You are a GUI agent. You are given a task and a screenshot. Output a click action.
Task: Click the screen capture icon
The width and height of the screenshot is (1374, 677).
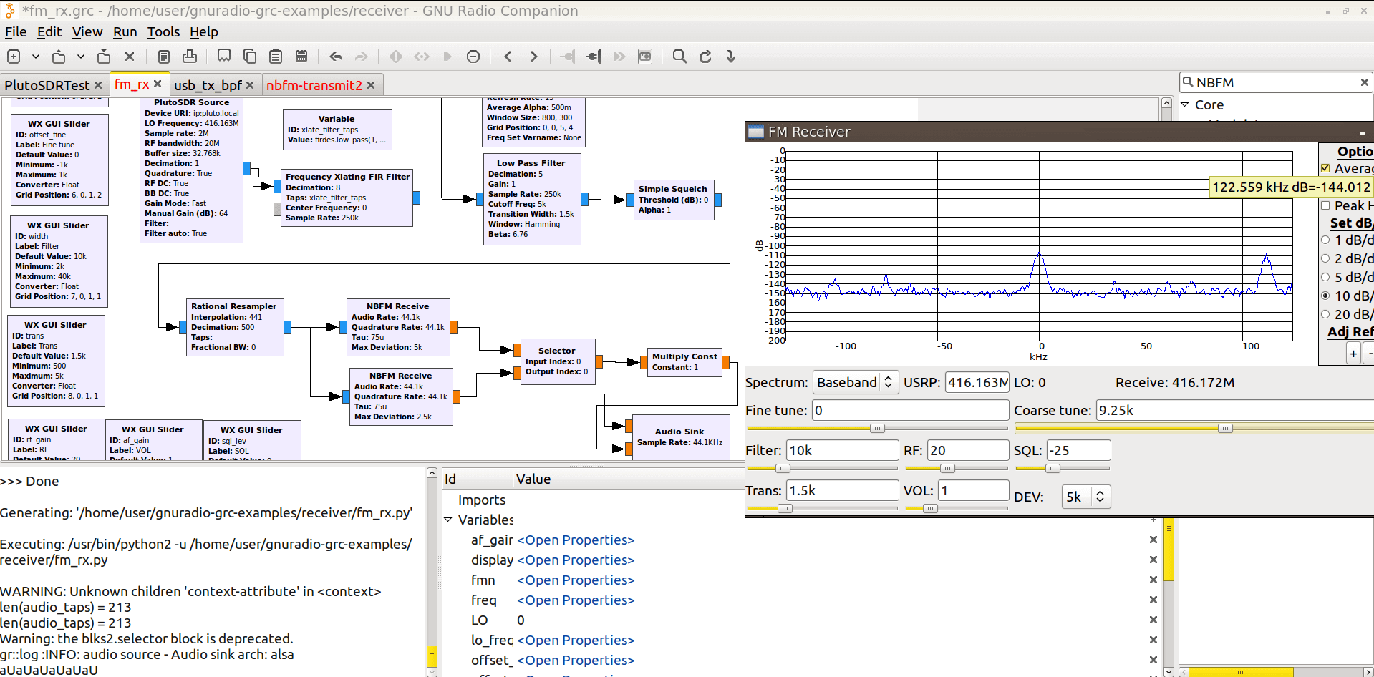(x=645, y=57)
